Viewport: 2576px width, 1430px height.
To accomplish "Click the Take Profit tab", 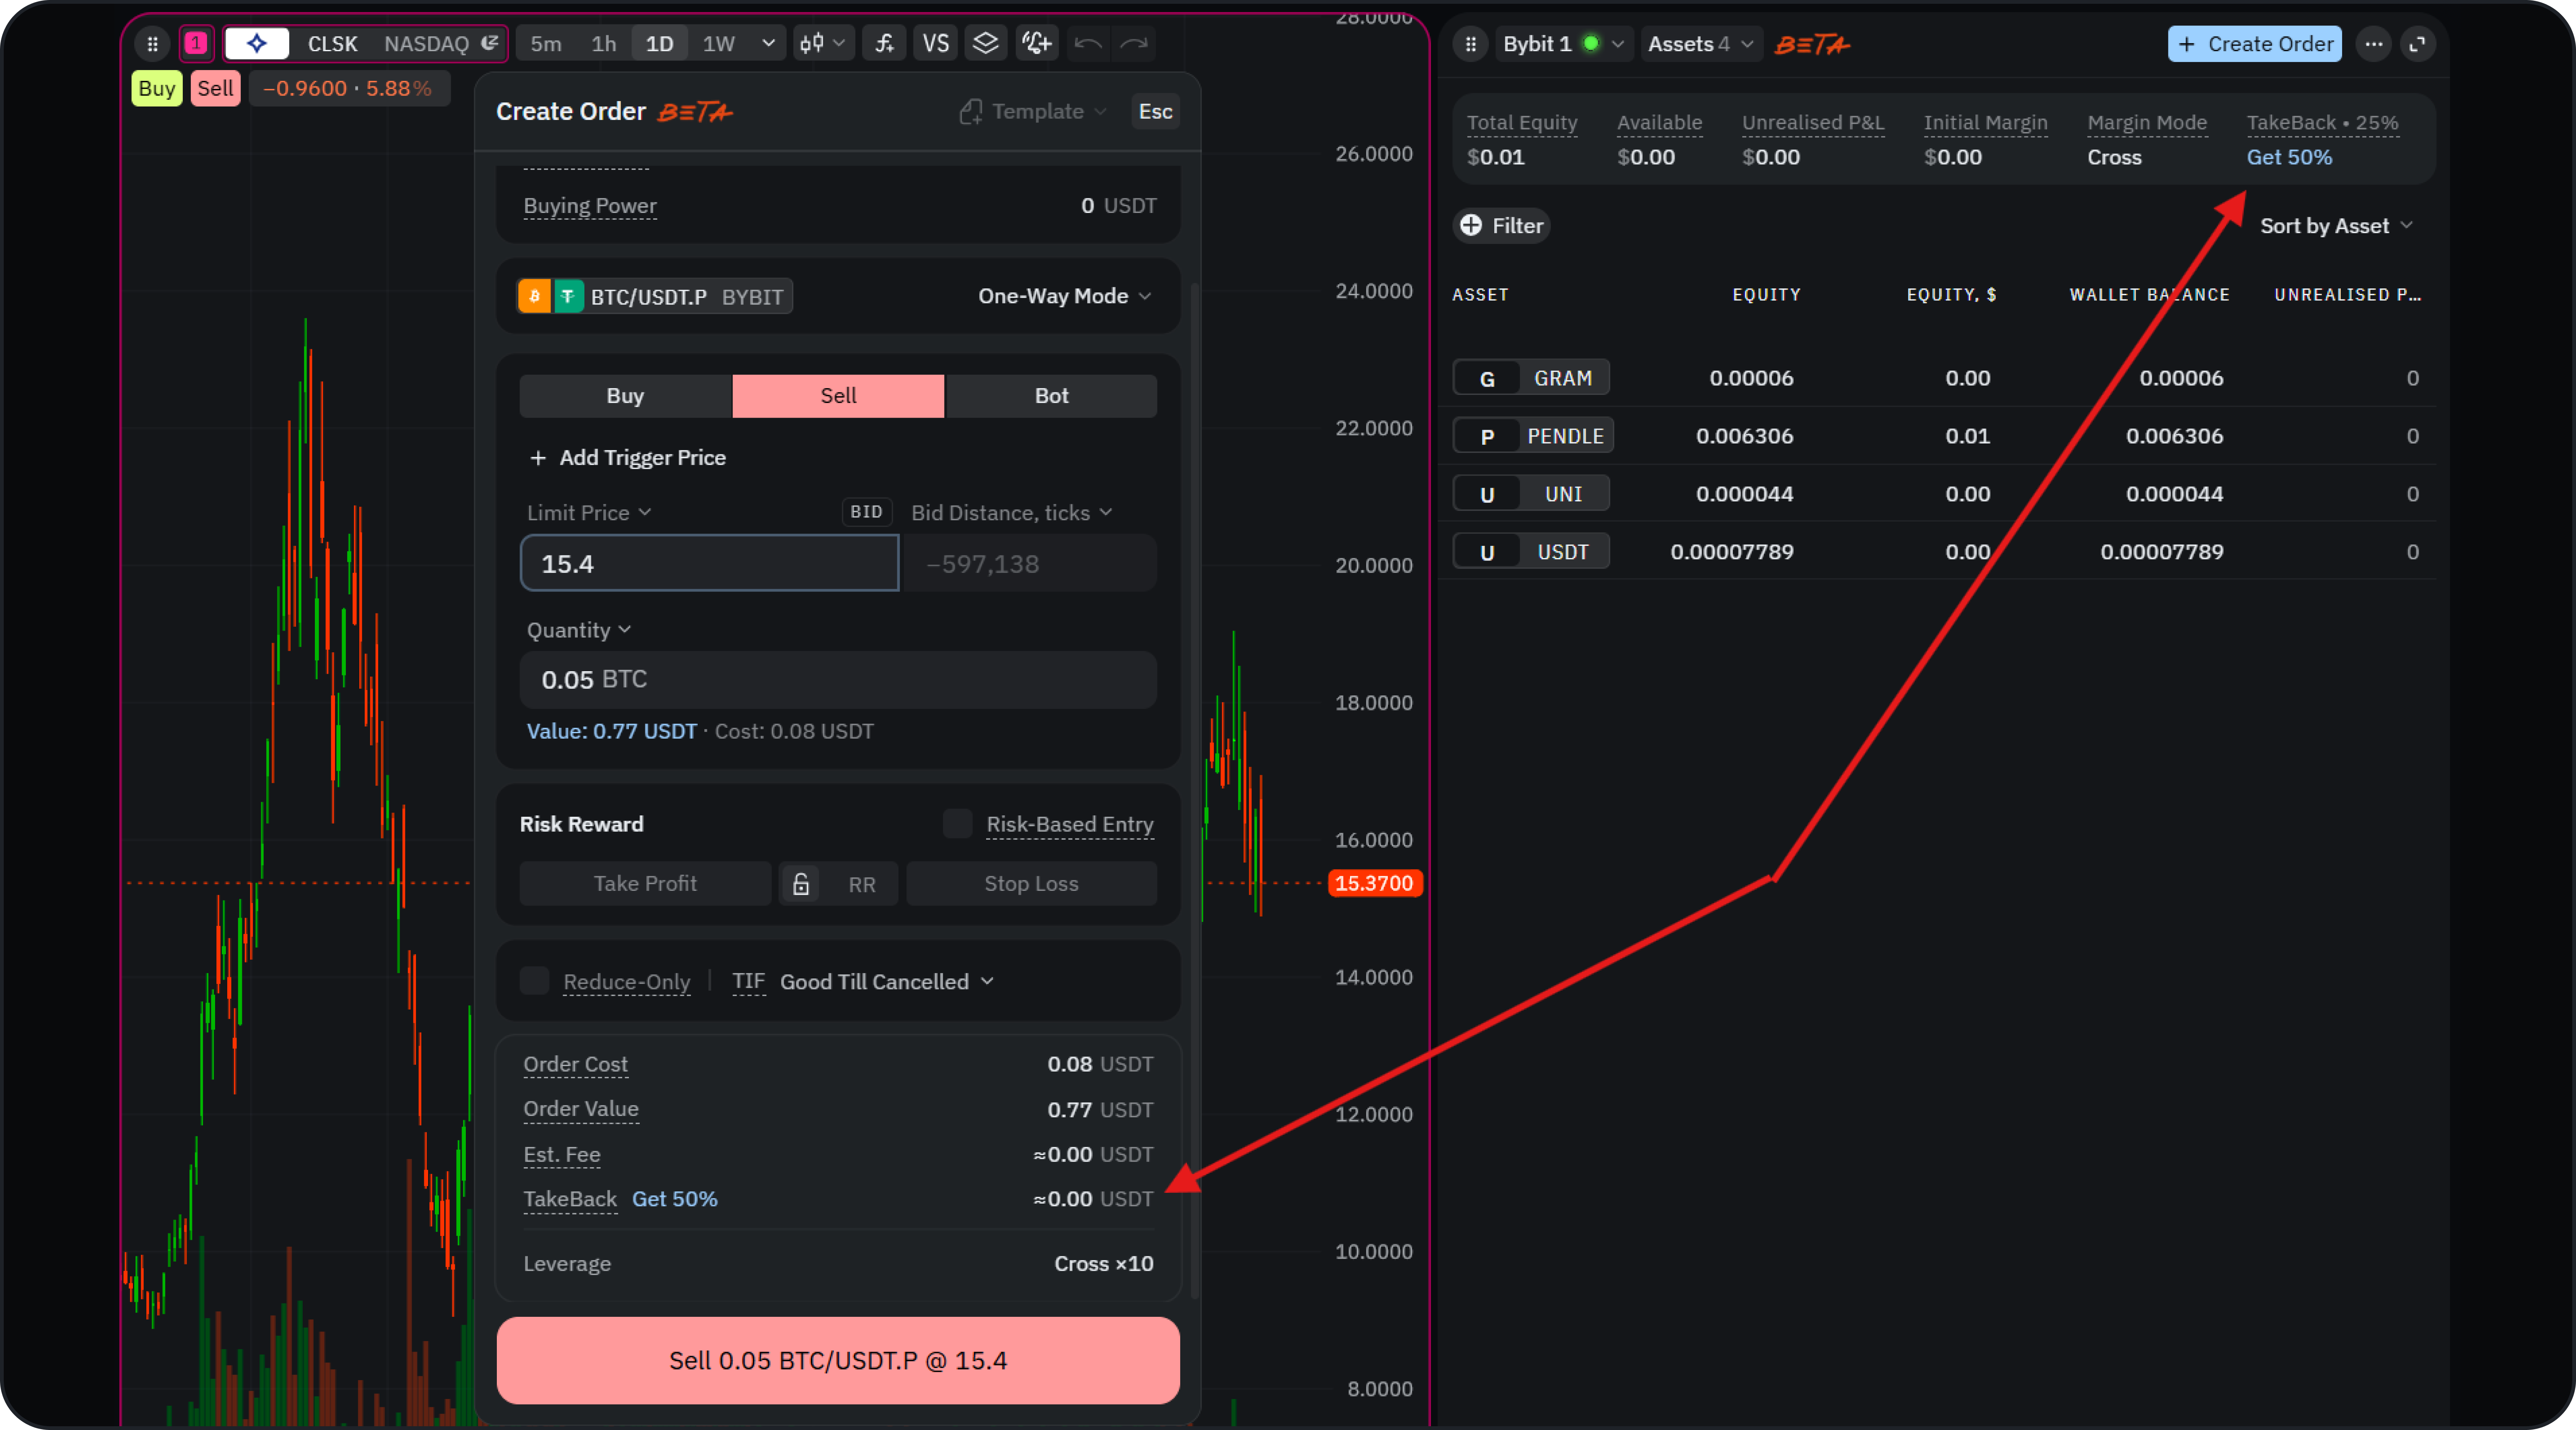I will click(645, 884).
